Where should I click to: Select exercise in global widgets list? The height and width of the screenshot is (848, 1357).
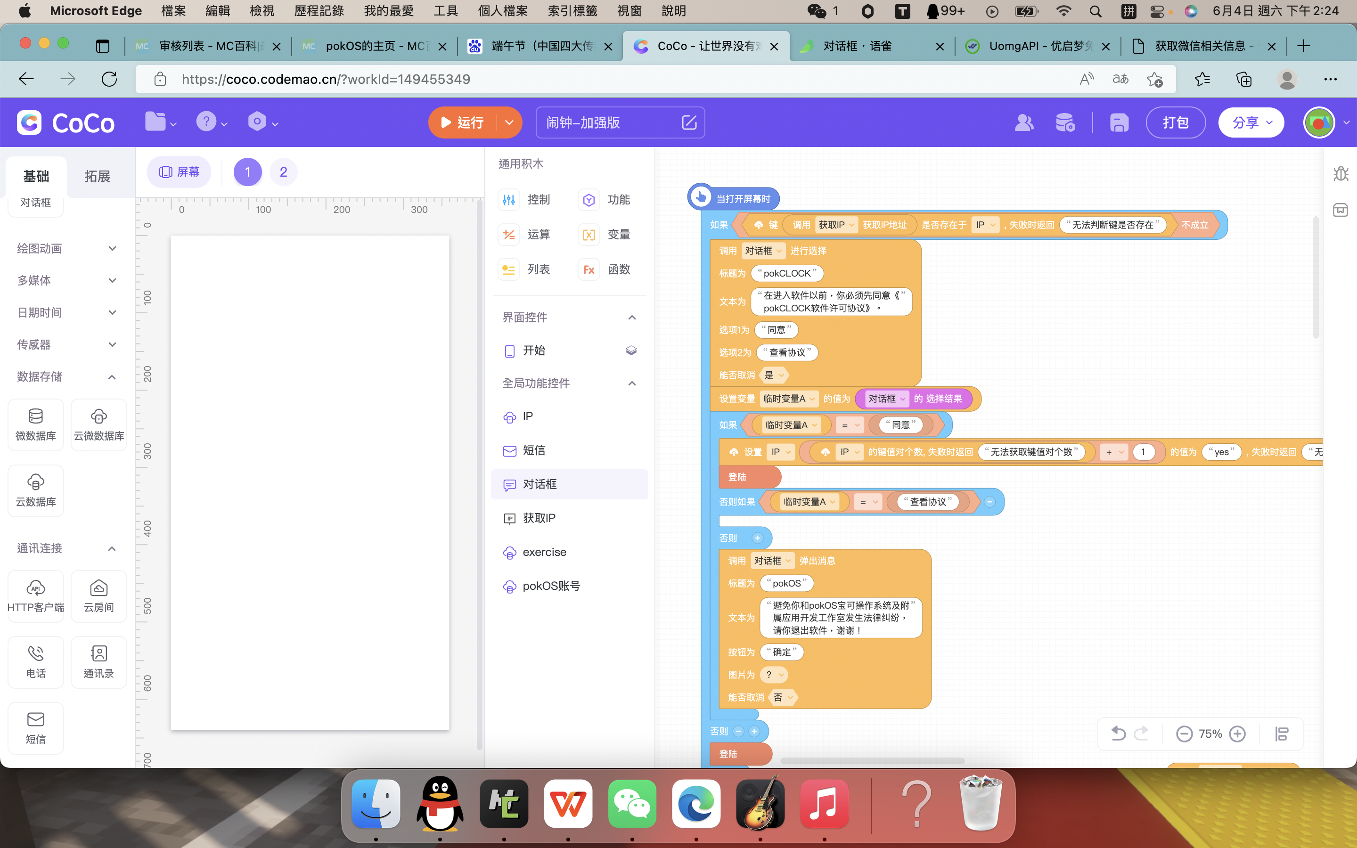click(569, 552)
